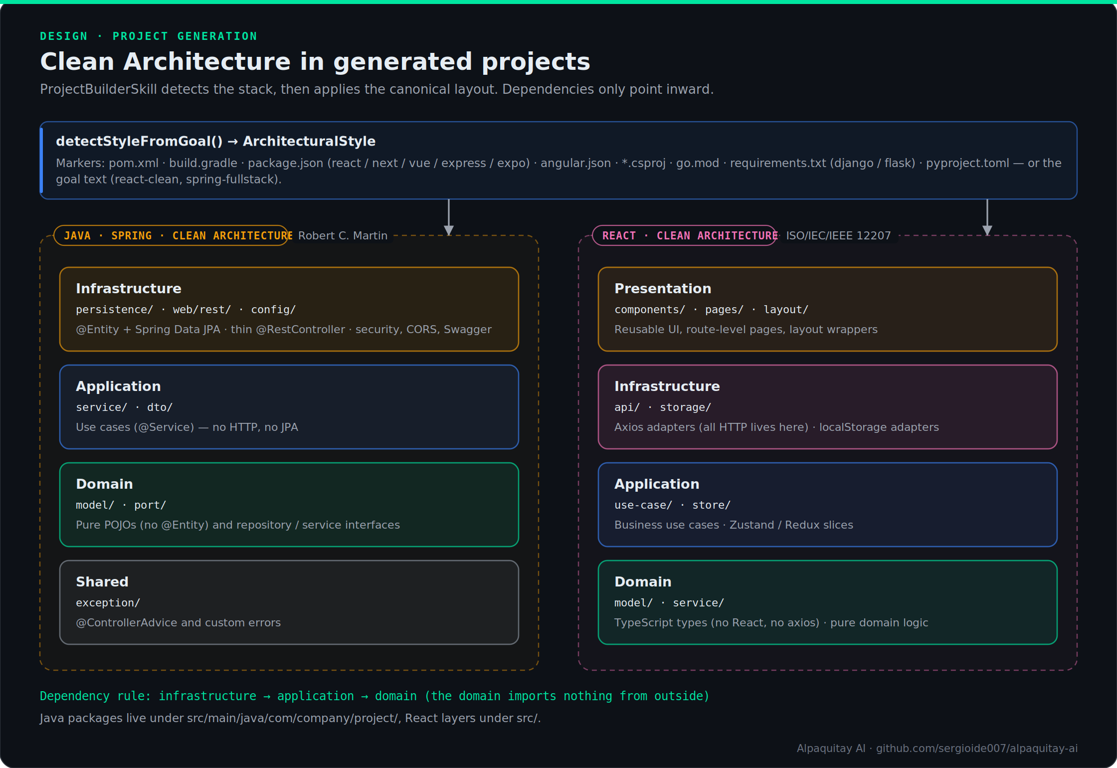Click the 'Clean Architecture in generated projects' title
This screenshot has height=768, width=1117.
(x=315, y=62)
